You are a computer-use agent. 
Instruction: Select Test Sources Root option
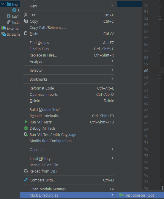pos(140,195)
